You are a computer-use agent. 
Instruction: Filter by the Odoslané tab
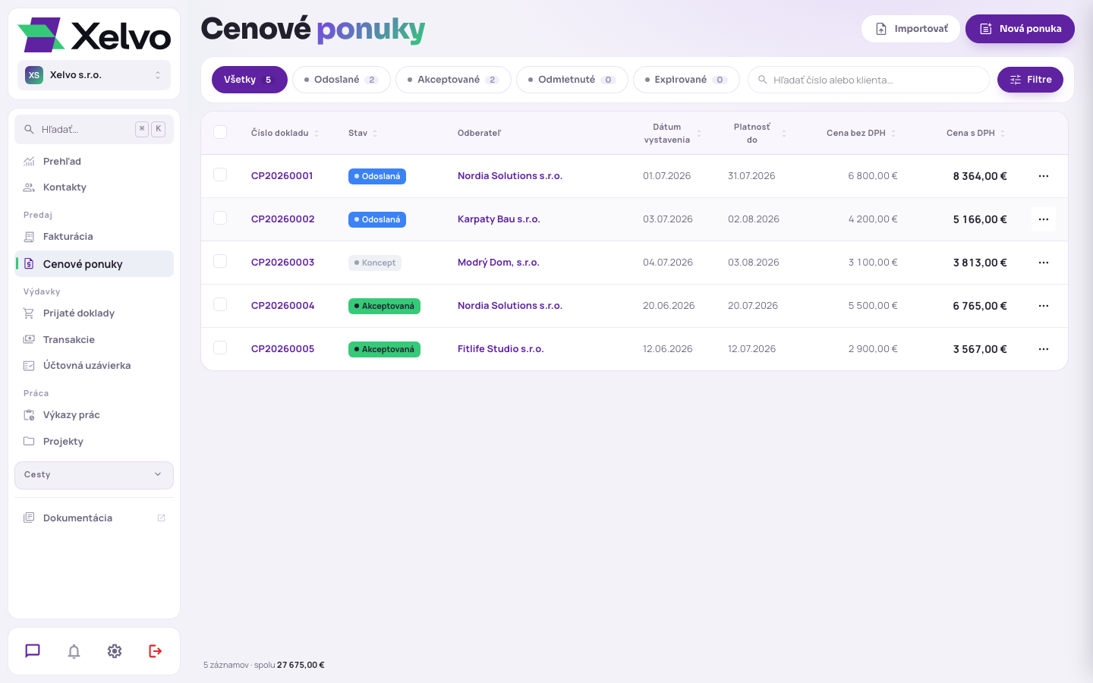click(x=342, y=80)
